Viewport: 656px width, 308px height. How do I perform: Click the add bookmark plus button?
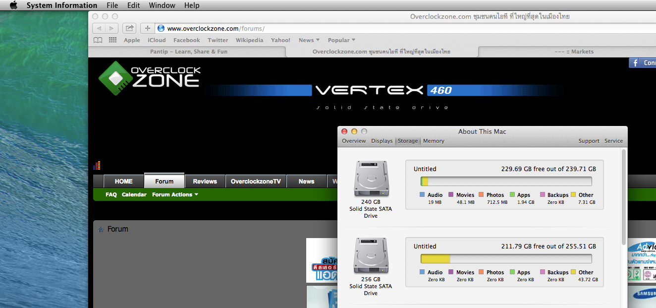tap(147, 28)
